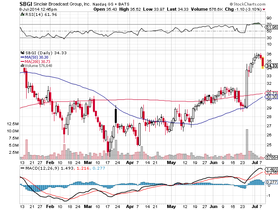Click the Sinclair Broadcast Group, Inc. company name
Viewport: 278px width, 210px height.
[x=62, y=4]
